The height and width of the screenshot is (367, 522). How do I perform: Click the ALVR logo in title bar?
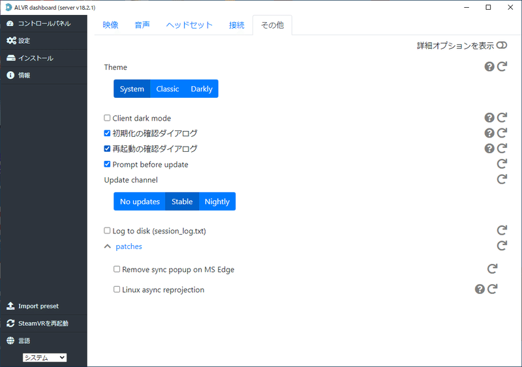click(x=8, y=7)
